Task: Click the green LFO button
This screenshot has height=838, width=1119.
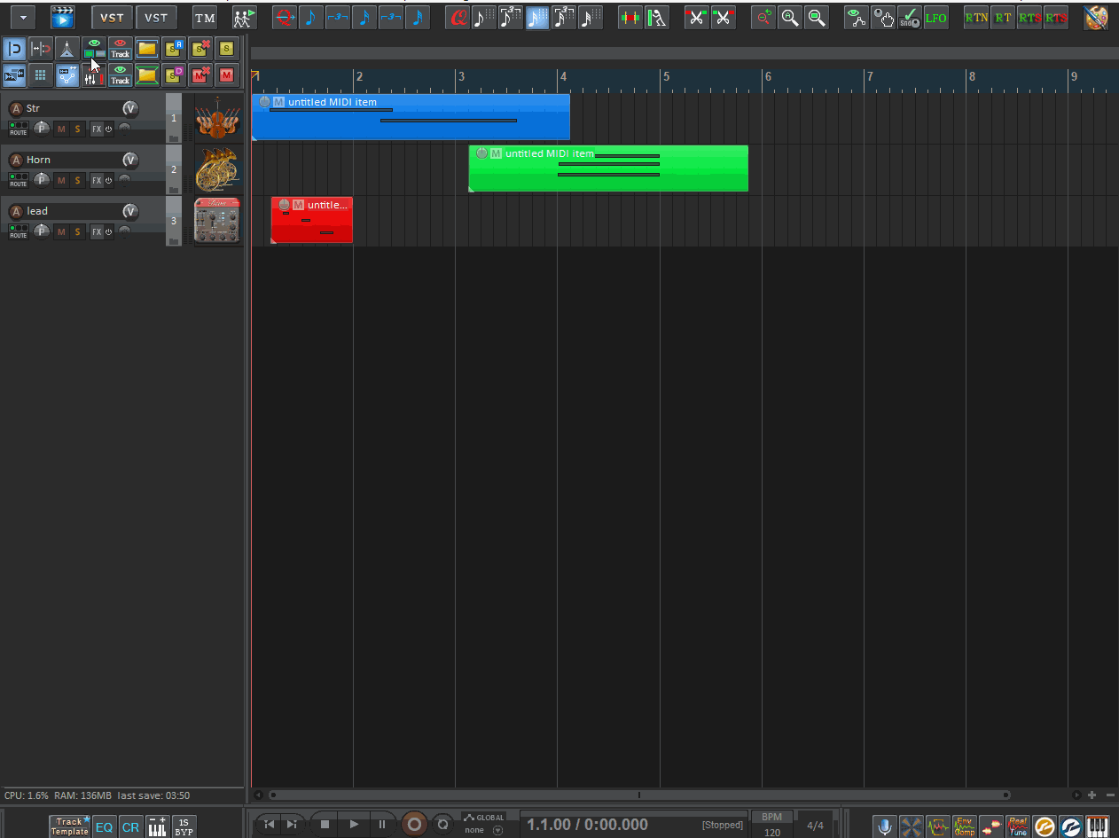Action: click(x=935, y=17)
